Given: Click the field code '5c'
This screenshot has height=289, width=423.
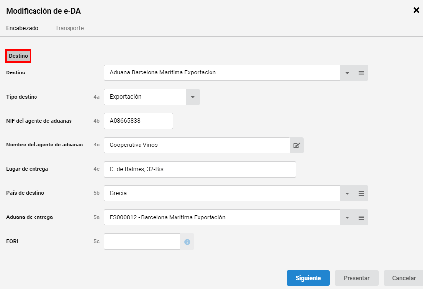Looking at the screenshot, I should [96, 241].
